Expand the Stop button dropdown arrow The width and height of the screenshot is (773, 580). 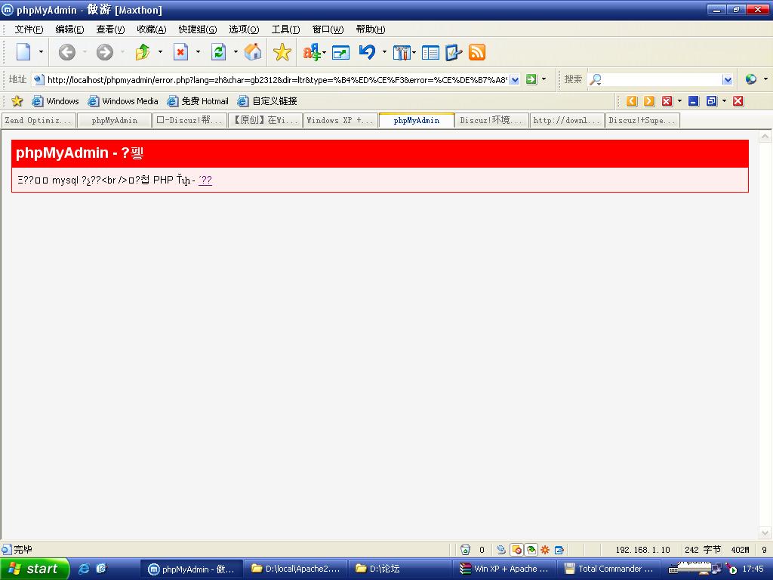tap(199, 52)
